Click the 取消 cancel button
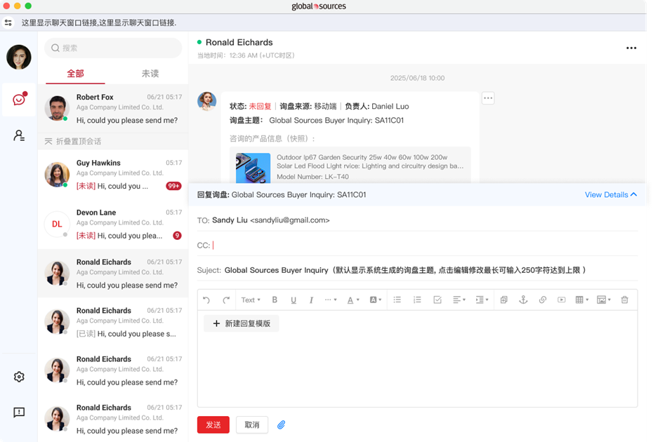 point(252,424)
